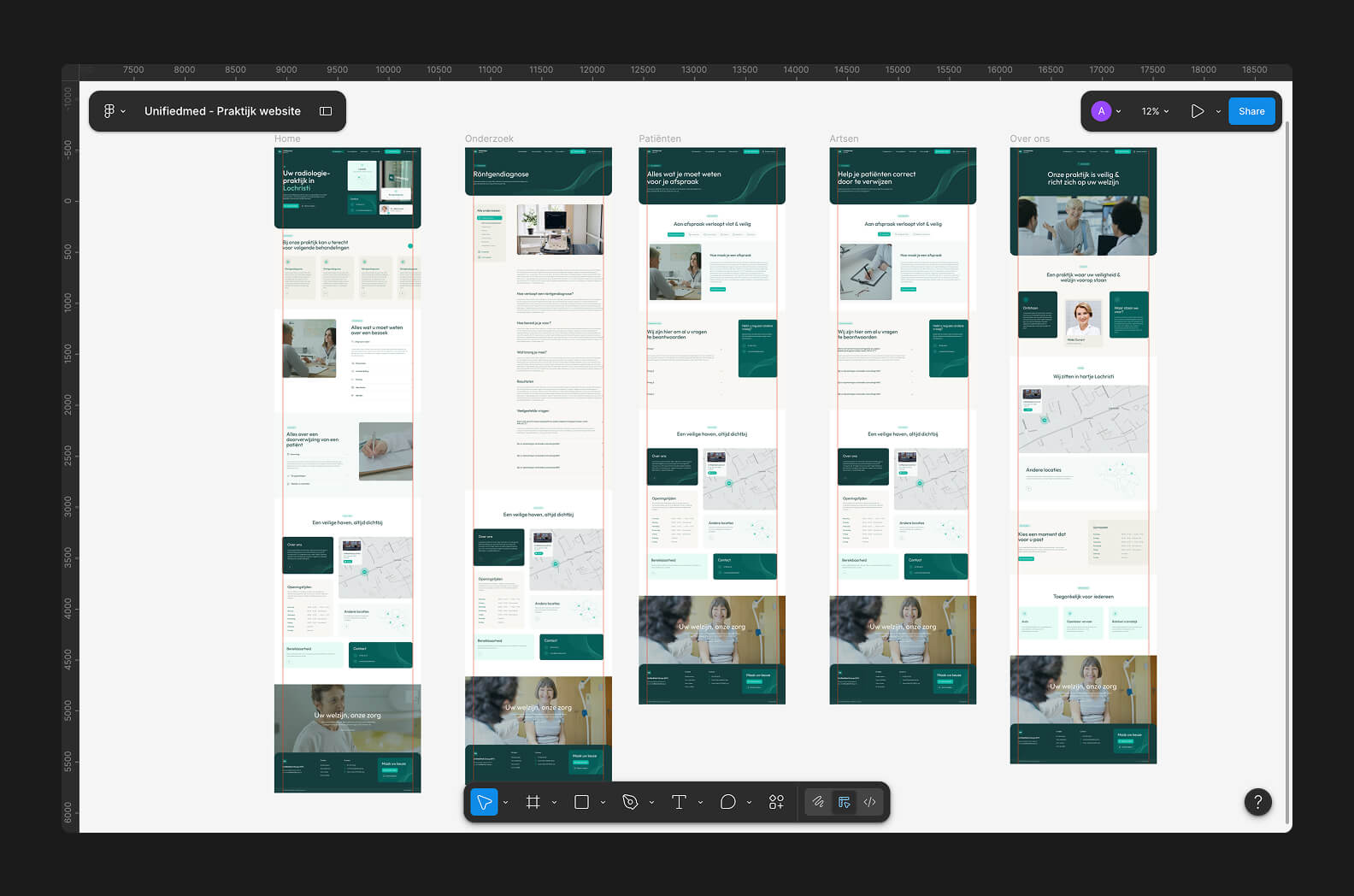Viewport: 1354px width, 896px height.
Task: Click the file name 'Unifiedmed - Praktijk website'
Action: (x=222, y=111)
